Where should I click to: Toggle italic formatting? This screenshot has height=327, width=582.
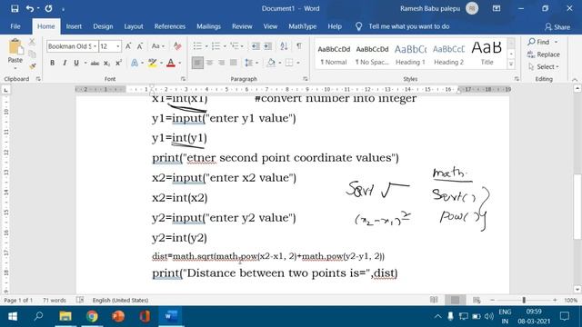click(x=65, y=63)
